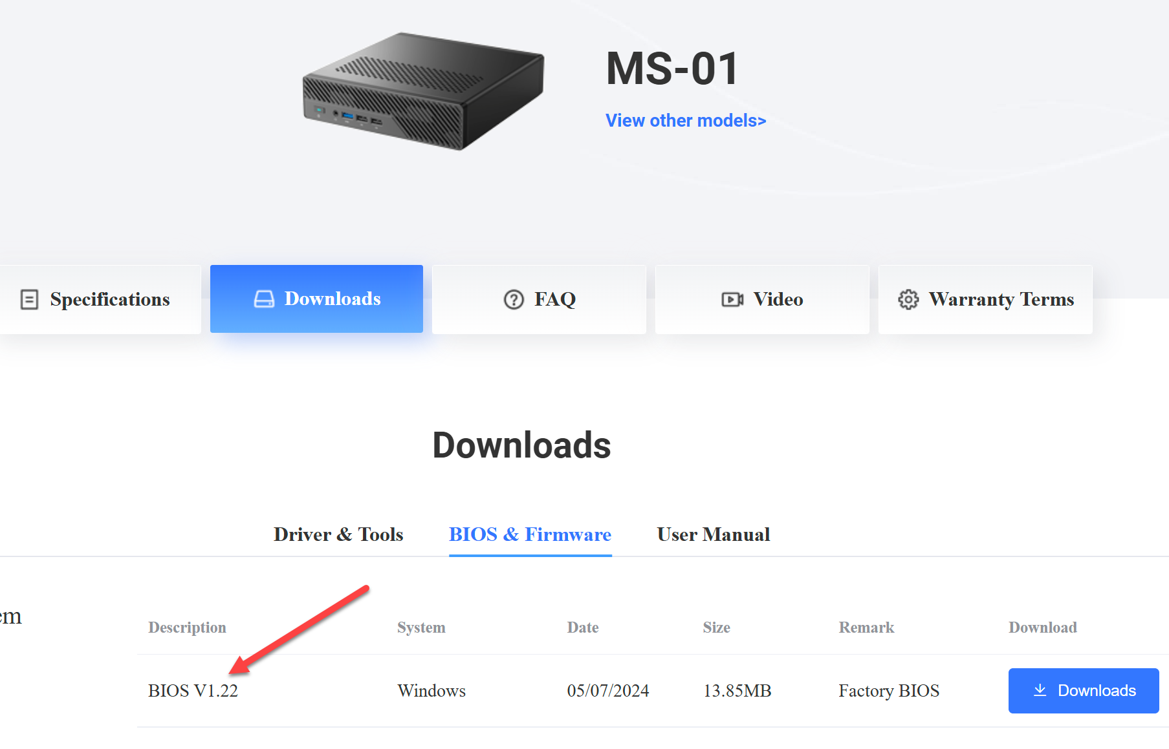The width and height of the screenshot is (1169, 749).
Task: Click the 'System' column header
Action: 421,628
